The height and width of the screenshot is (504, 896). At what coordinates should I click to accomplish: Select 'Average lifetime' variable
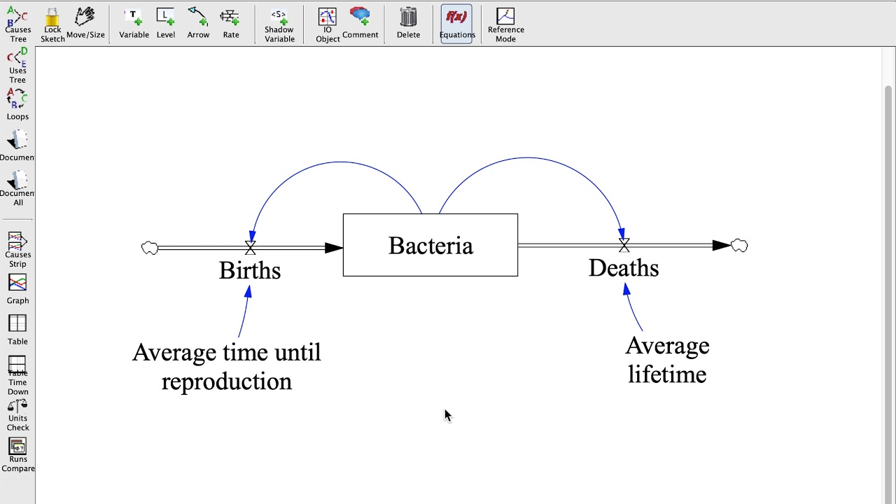(x=667, y=360)
